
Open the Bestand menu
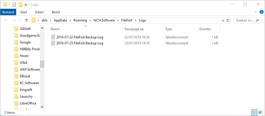tap(8, 12)
